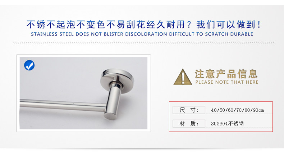Click the 注意产品信息 gold heading
Viewport: 284px width, 152px height.
226,74
